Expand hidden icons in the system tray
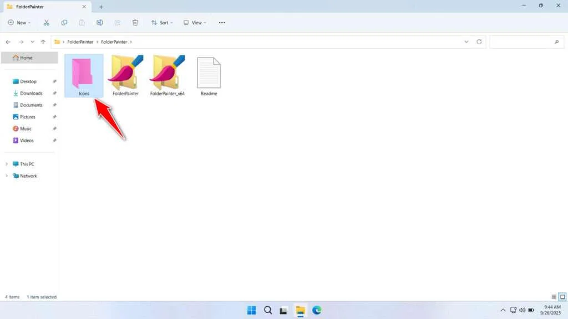The width and height of the screenshot is (568, 319). 502,310
